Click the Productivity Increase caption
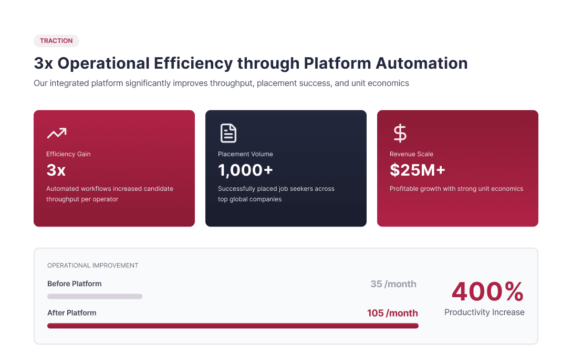 484,312
